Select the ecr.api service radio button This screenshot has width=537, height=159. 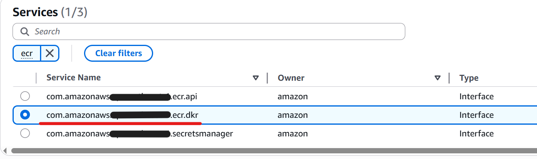25,96
